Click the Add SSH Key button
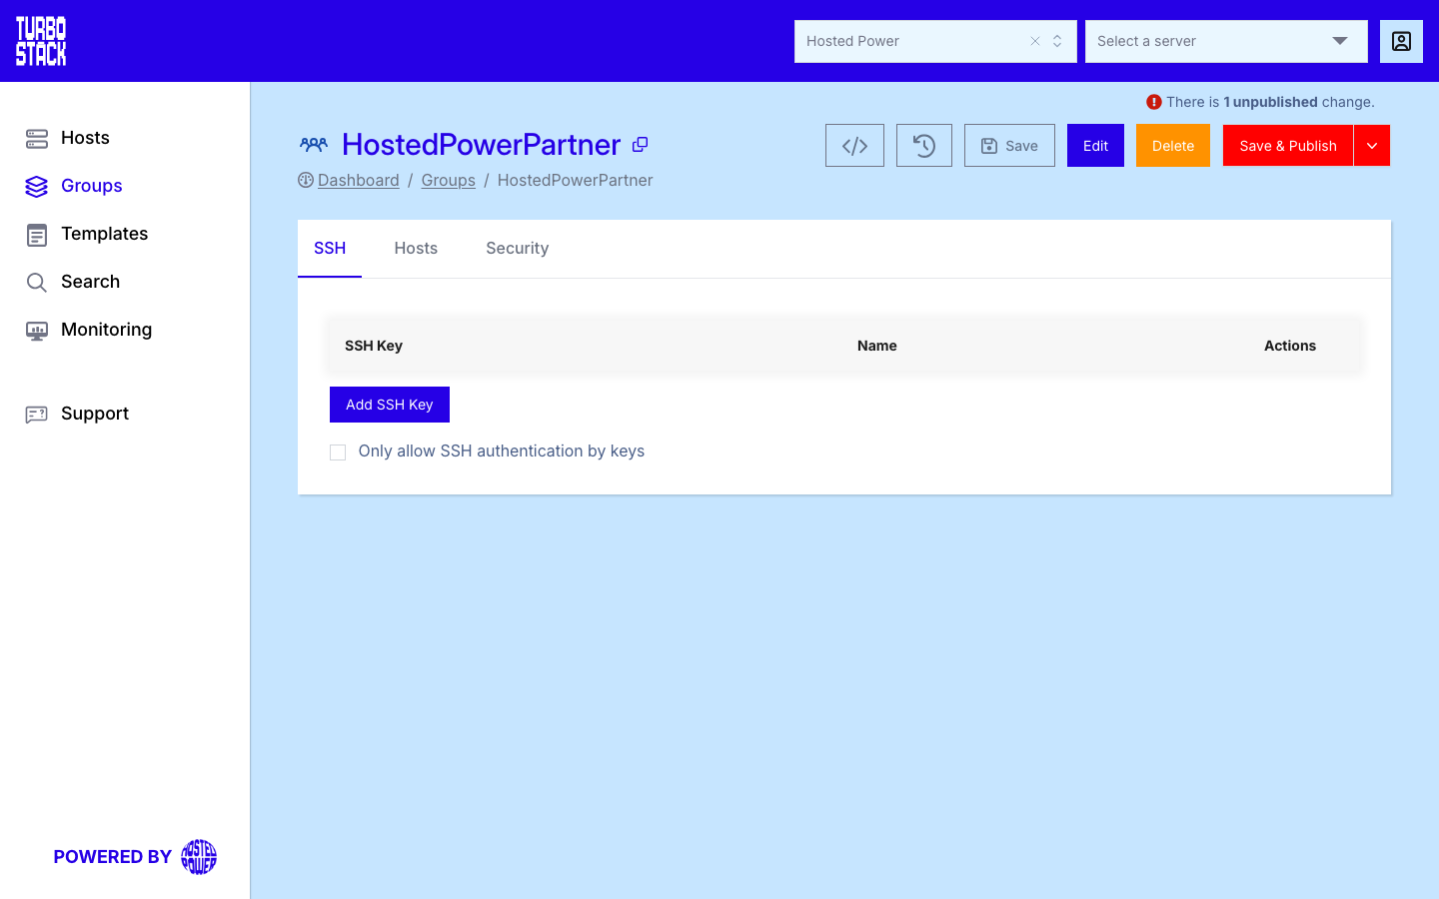This screenshot has width=1439, height=899. pyautogui.click(x=390, y=405)
